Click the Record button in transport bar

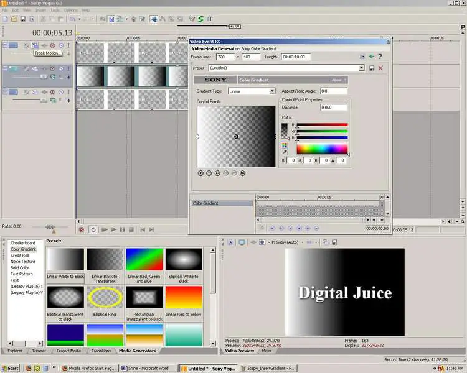pos(82,229)
